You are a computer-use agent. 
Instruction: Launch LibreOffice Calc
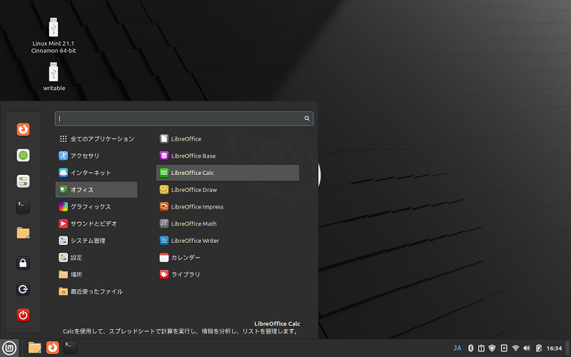click(228, 173)
